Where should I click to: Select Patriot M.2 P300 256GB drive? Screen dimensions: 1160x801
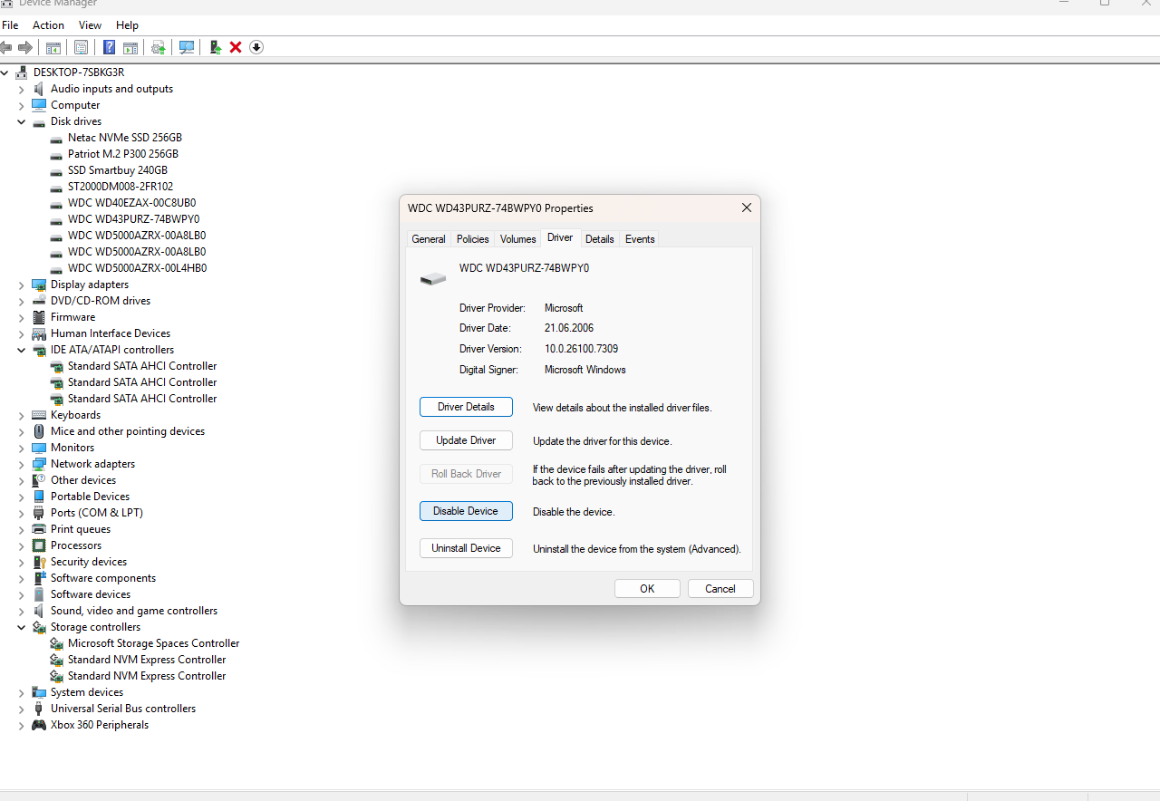tap(123, 154)
